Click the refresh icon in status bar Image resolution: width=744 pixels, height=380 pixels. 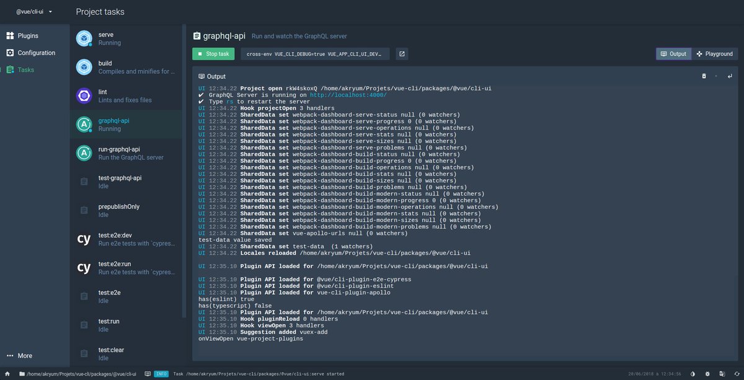736,374
